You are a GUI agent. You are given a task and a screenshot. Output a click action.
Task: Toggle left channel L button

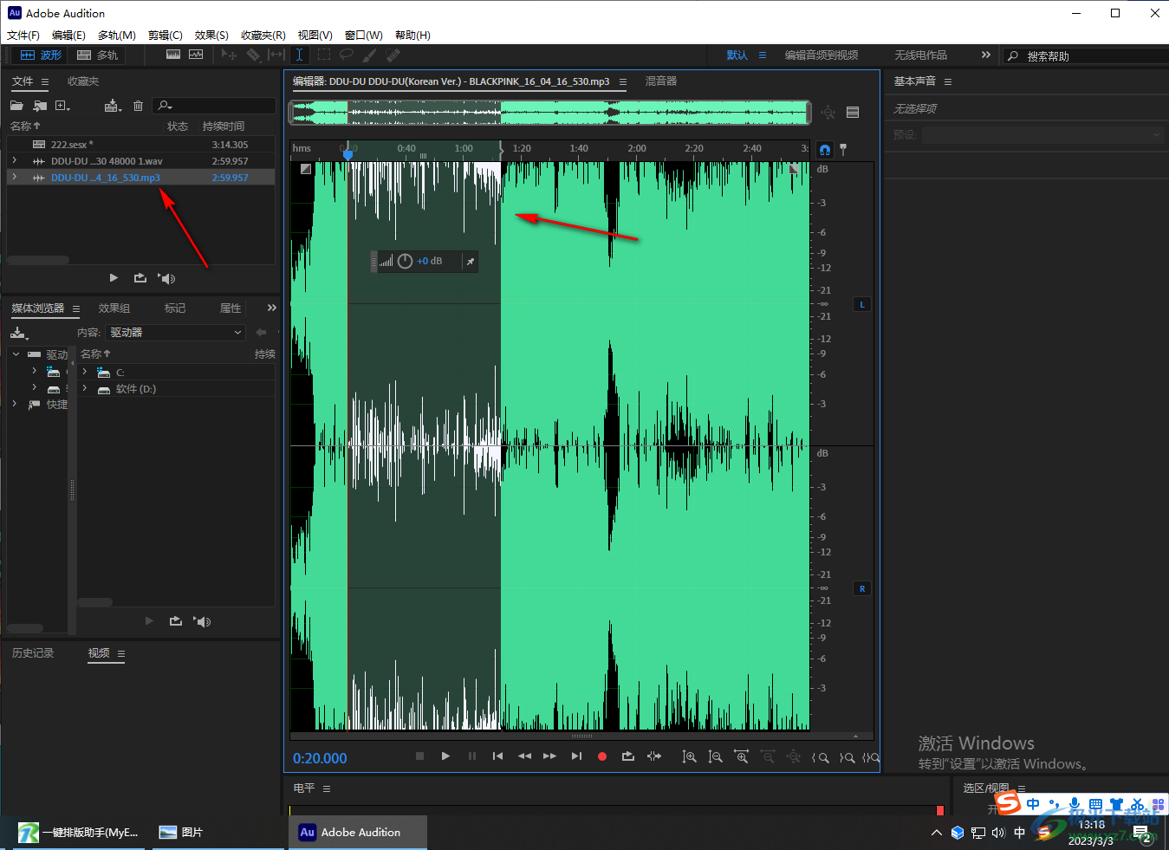(862, 304)
